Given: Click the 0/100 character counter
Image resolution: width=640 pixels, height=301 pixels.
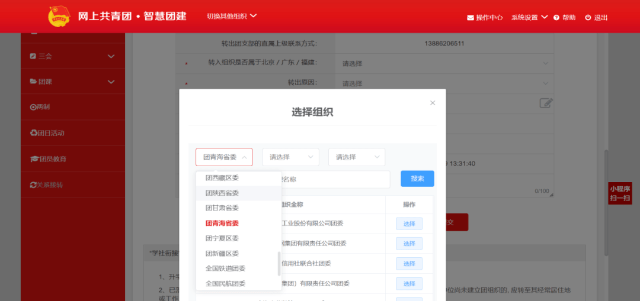Looking at the screenshot, I should [542, 191].
